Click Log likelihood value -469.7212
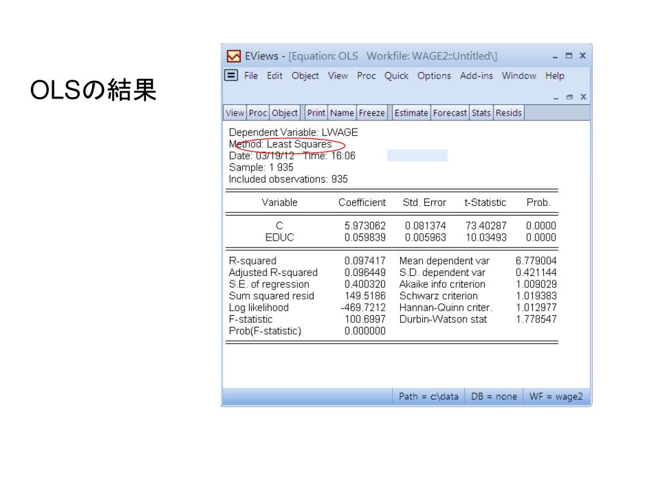This screenshot has width=659, height=494. [363, 307]
